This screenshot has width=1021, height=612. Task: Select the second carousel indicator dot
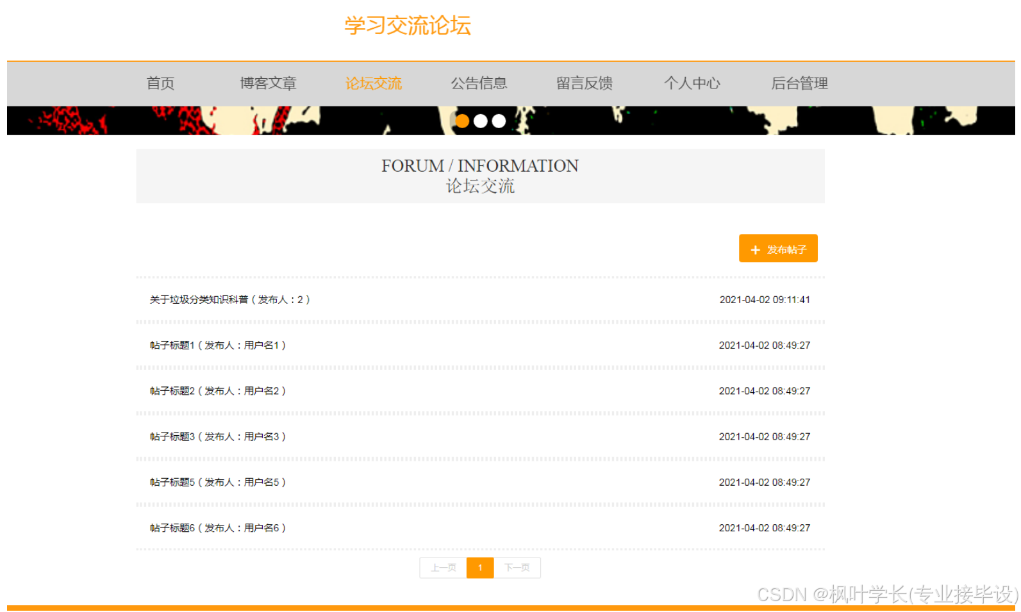tap(481, 121)
